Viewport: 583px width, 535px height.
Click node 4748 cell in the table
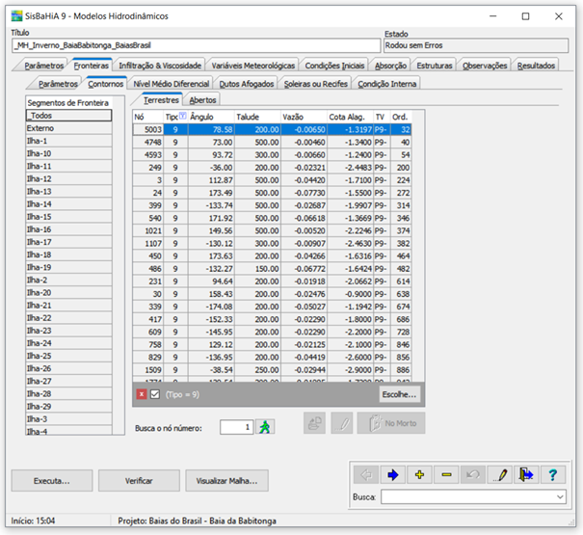[148, 142]
